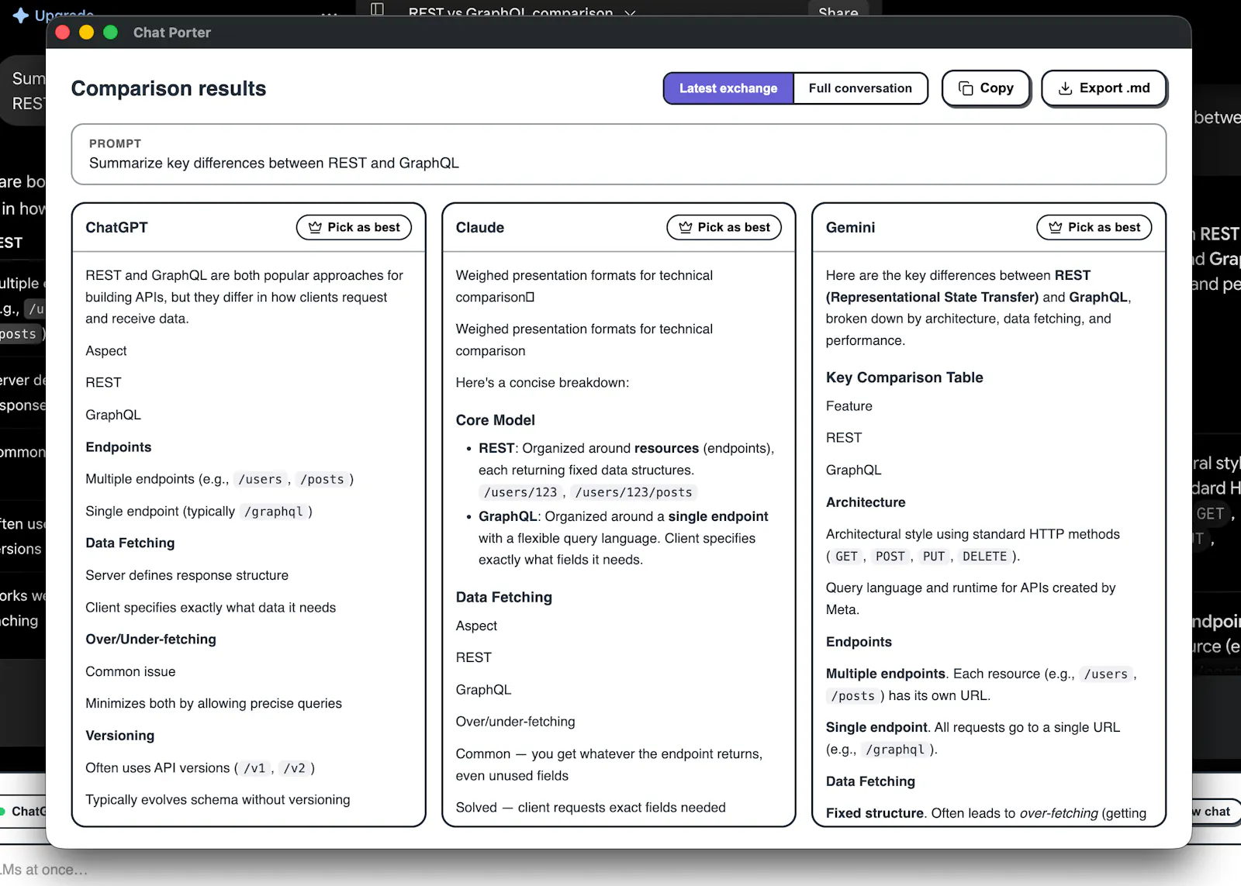Screen dimensions: 1241x886
Task: Click the Upgrade sparkle icon behind window
Action: tap(21, 15)
